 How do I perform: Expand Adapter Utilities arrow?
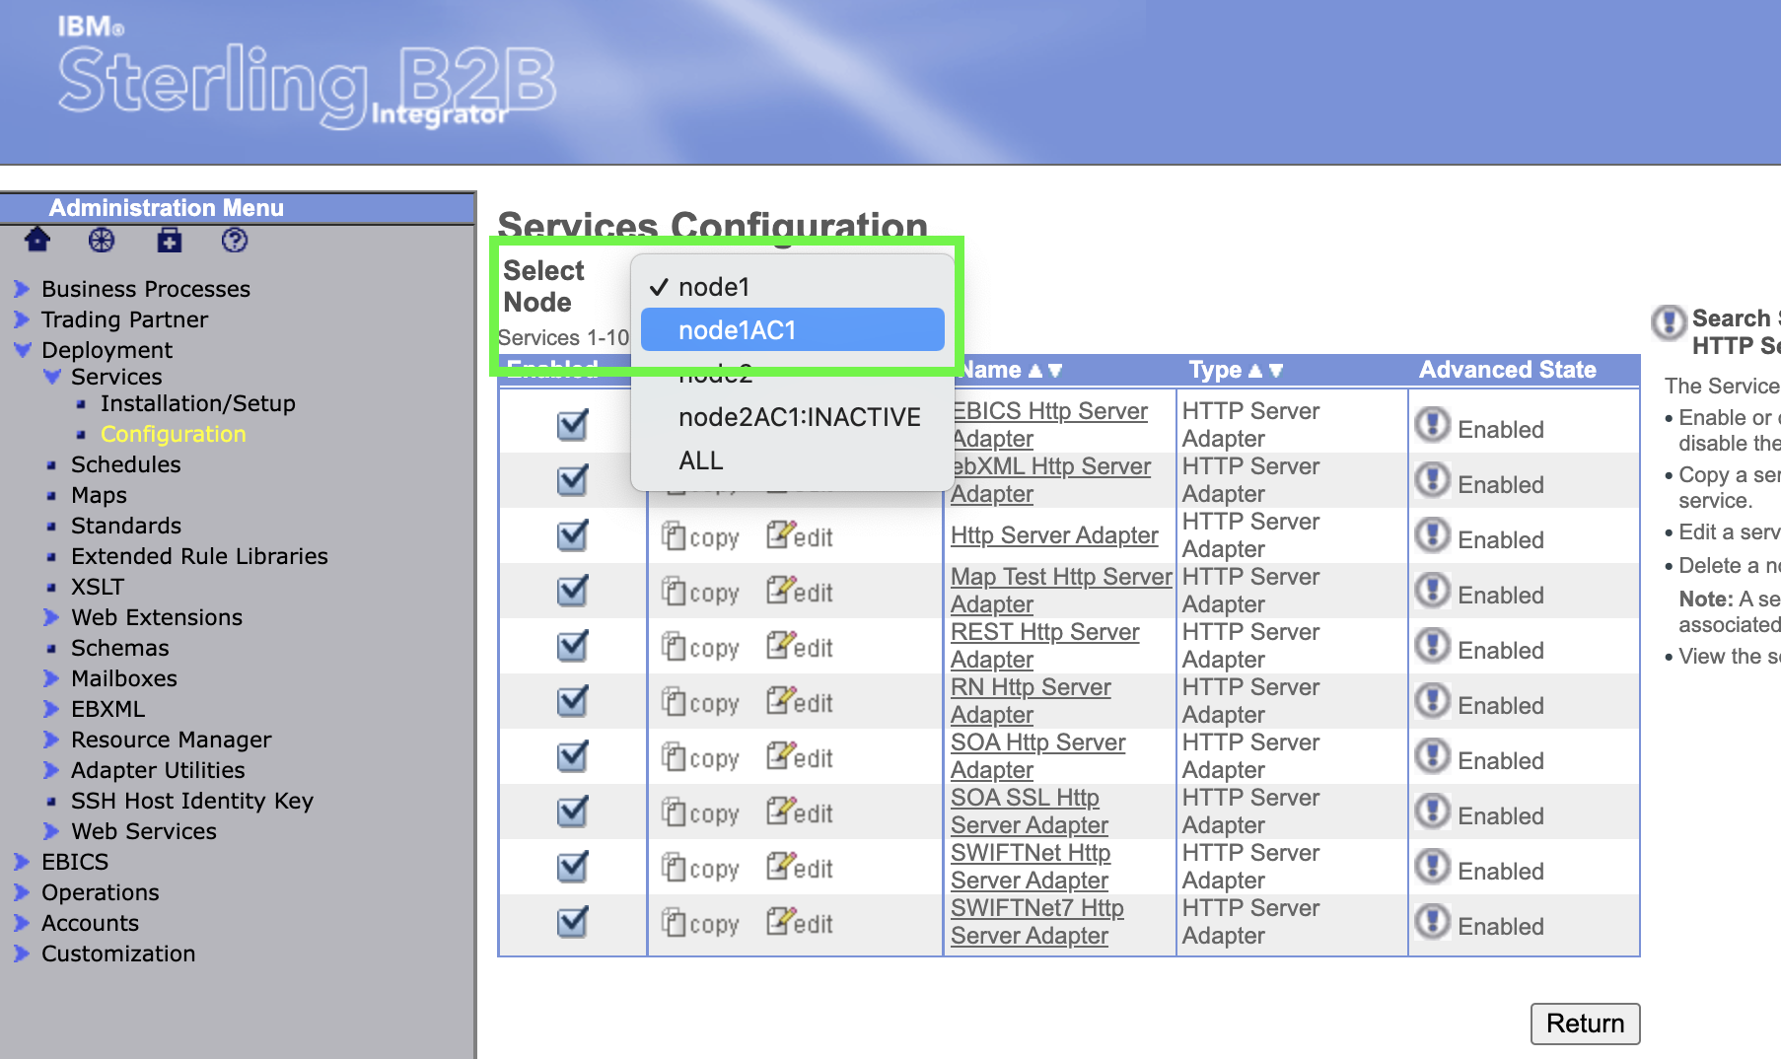click(x=51, y=770)
